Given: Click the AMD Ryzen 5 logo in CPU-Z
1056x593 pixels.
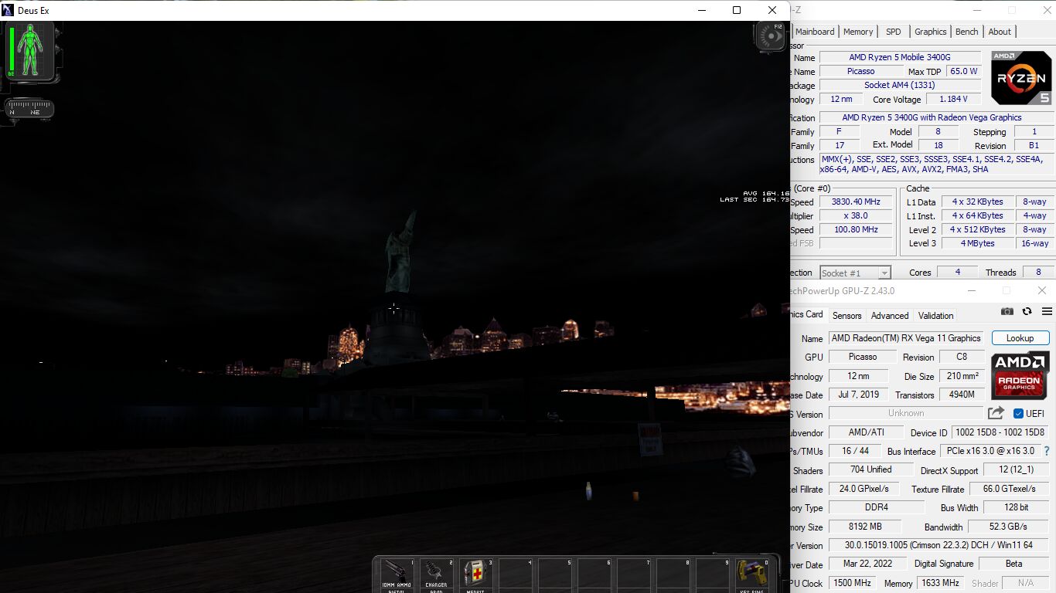Looking at the screenshot, I should tap(1021, 78).
